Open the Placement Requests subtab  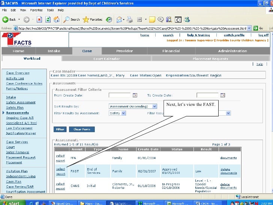(x=210, y=59)
